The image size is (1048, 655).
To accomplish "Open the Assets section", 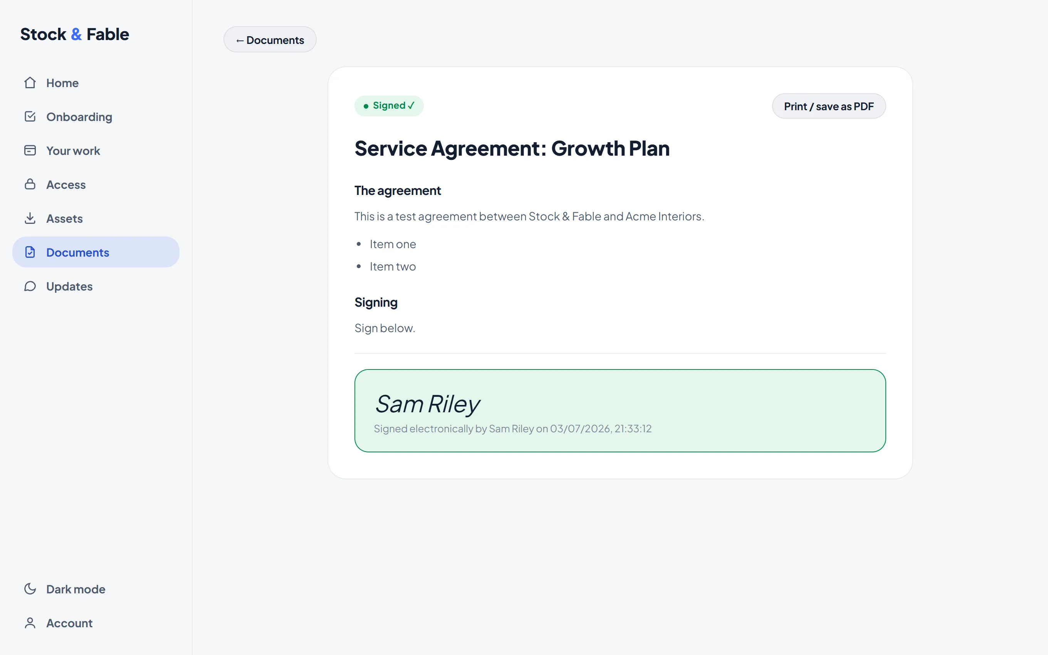I will 96,218.
